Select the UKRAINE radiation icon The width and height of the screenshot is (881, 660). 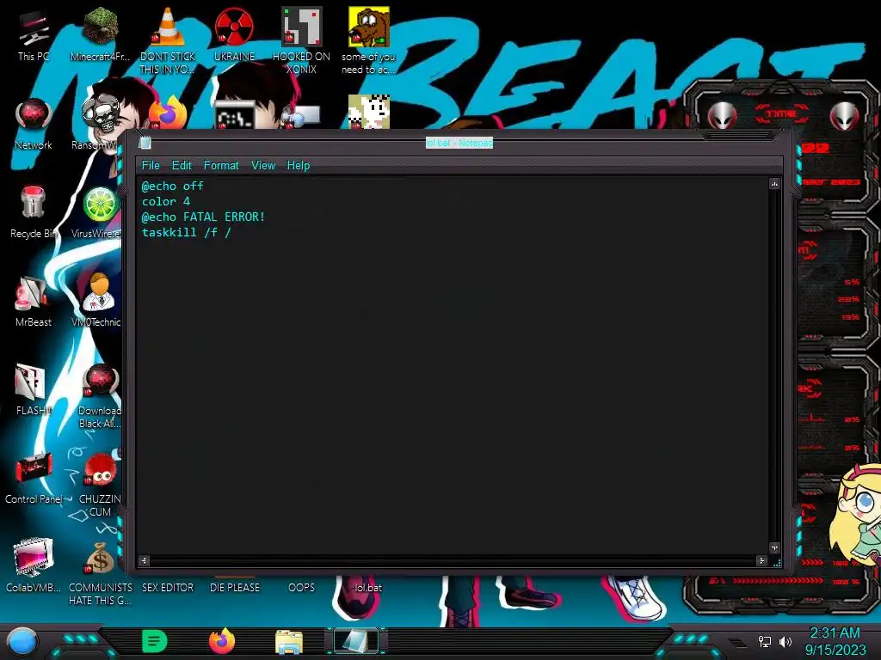coord(234,34)
